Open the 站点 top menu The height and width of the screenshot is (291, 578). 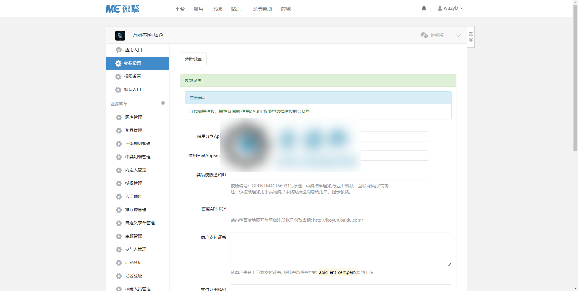236,9
